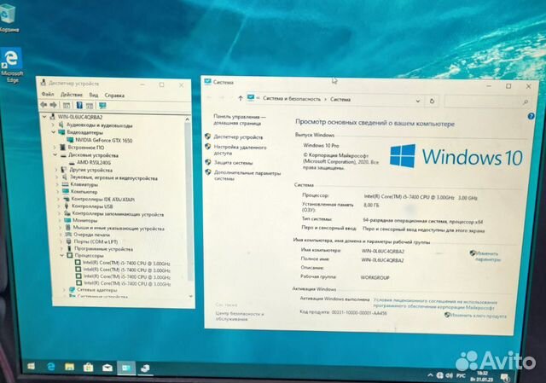This screenshot has height=383, width=546.
Task: Open Mail app from taskbar
Action: click(x=107, y=368)
